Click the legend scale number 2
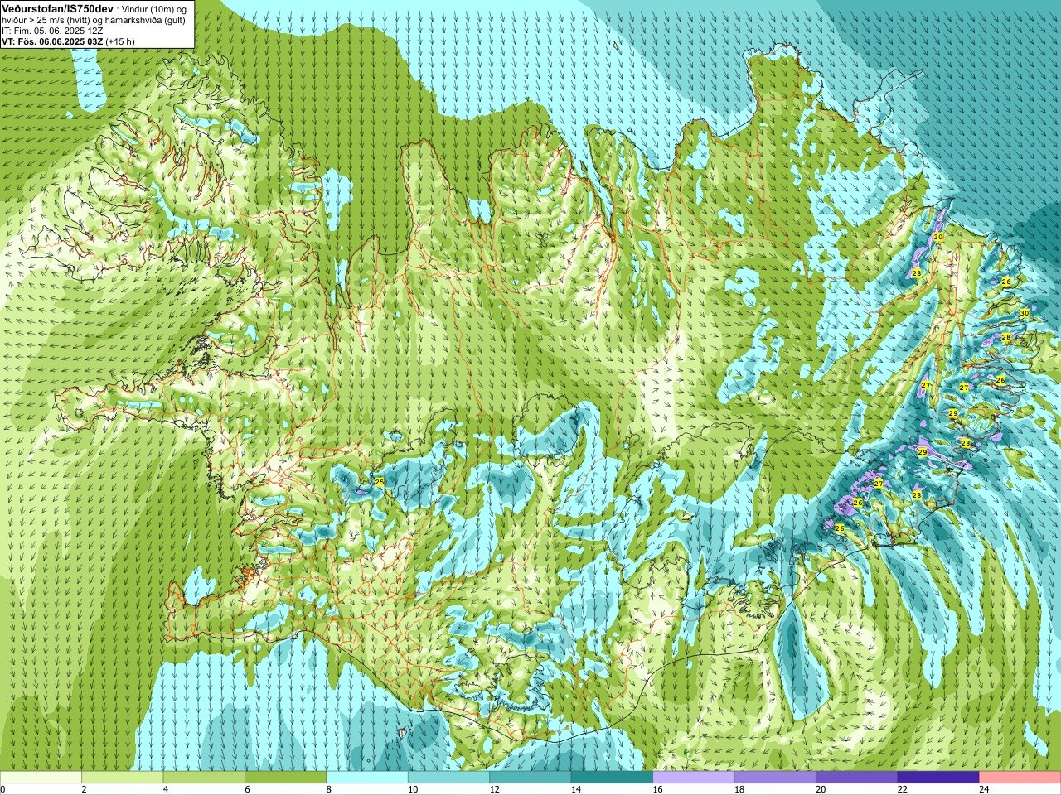 [x=85, y=789]
